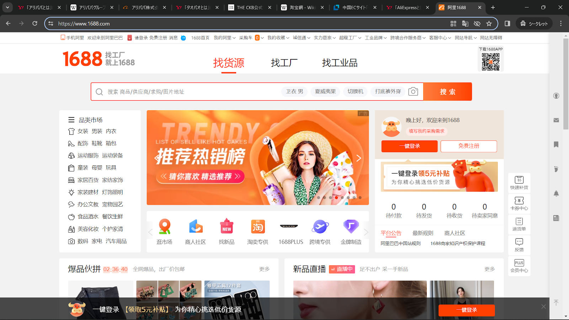Open 会员中心 PLUS member icon
This screenshot has height=320, width=569.
click(519, 266)
